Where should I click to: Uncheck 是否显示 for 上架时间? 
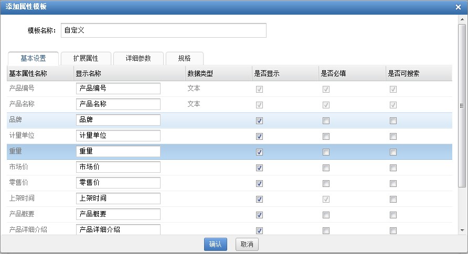pos(259,199)
